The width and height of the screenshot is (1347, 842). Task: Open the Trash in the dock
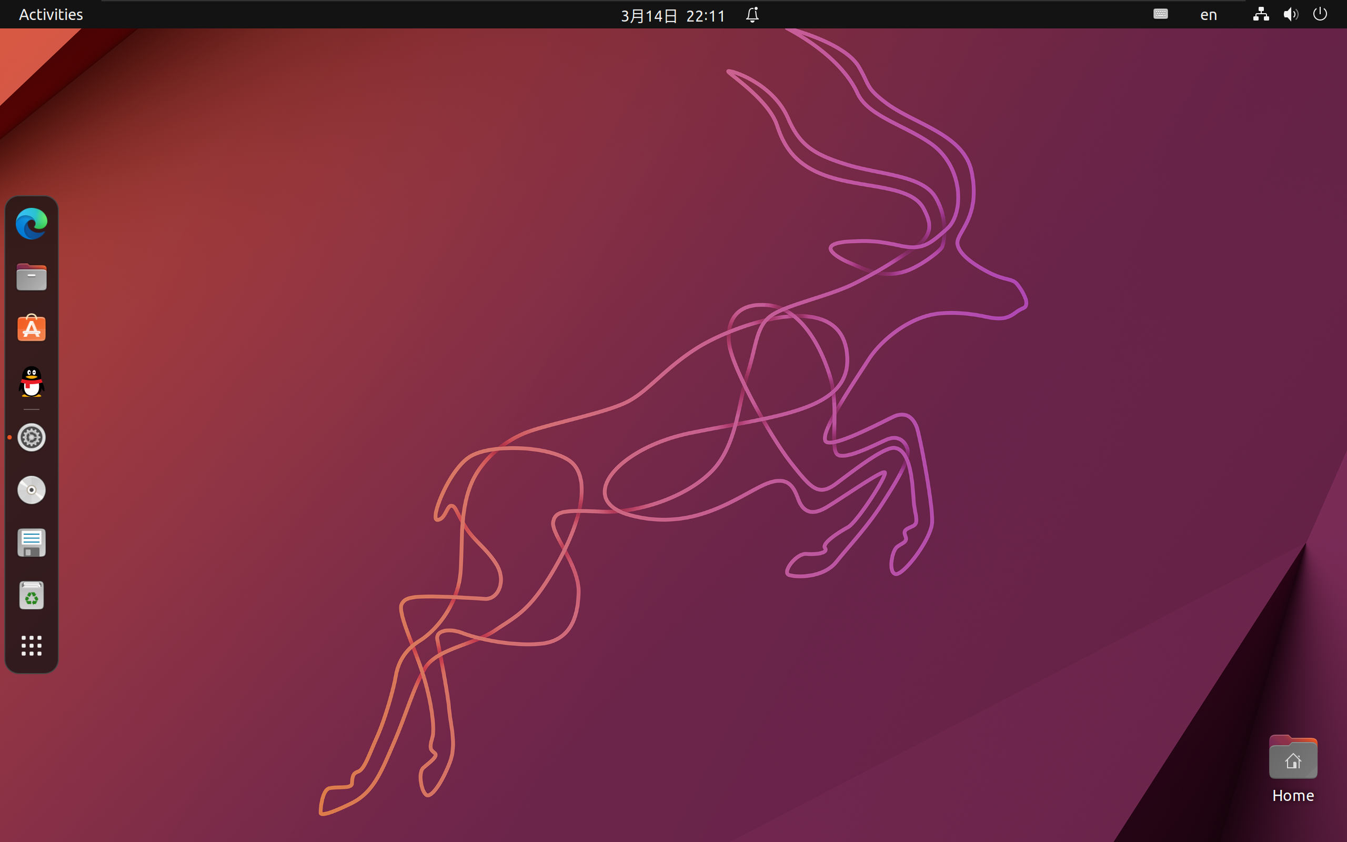tap(31, 595)
